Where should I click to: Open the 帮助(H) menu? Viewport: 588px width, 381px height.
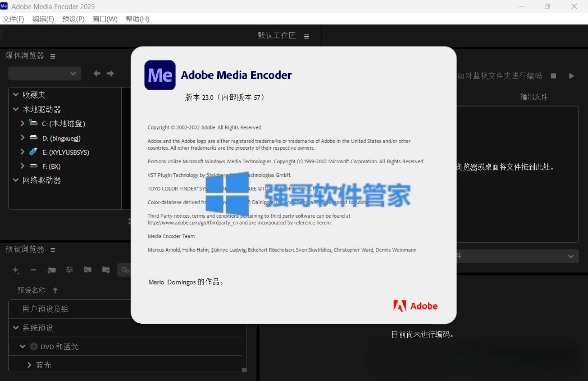[137, 19]
